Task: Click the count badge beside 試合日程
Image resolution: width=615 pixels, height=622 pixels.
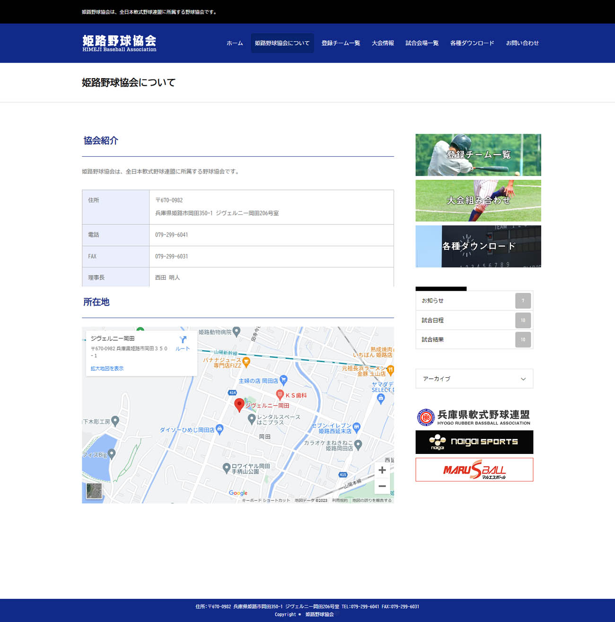Action: [523, 320]
